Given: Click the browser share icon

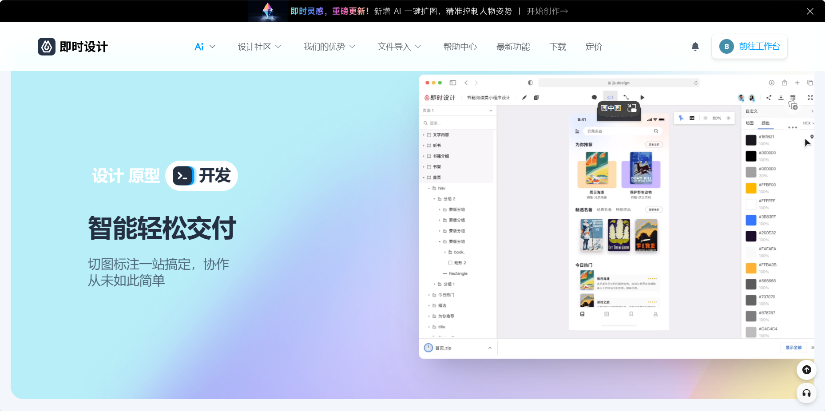Looking at the screenshot, I should click(x=785, y=83).
